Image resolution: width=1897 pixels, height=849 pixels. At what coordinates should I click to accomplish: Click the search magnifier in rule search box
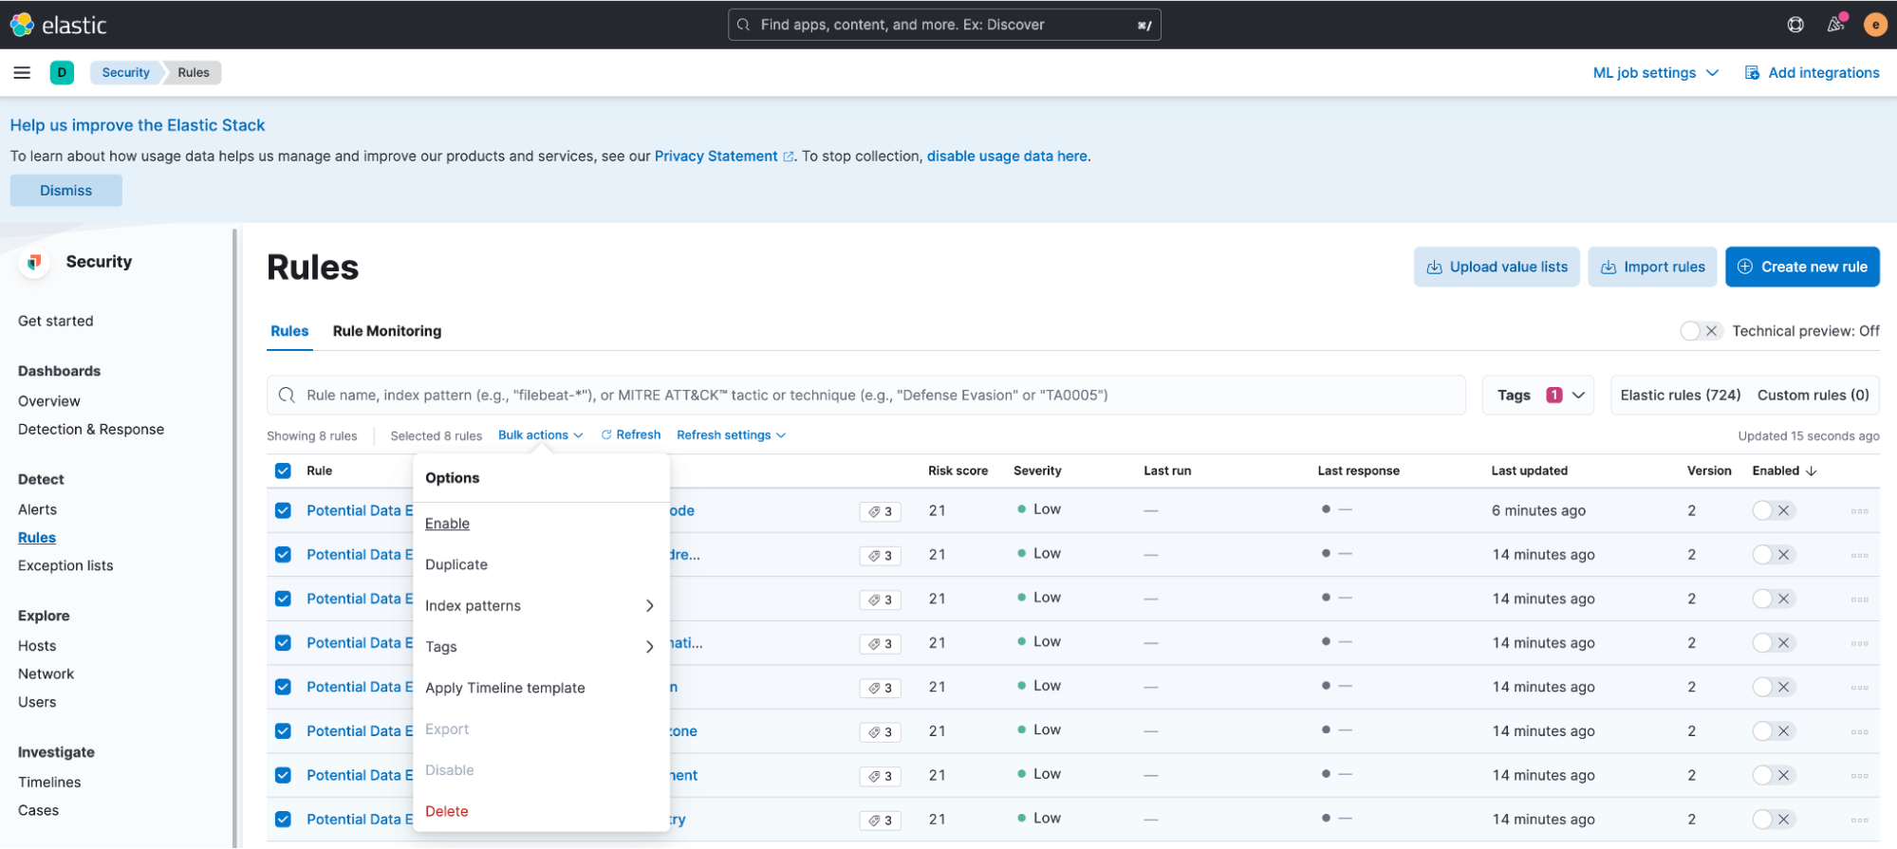pyautogui.click(x=287, y=395)
